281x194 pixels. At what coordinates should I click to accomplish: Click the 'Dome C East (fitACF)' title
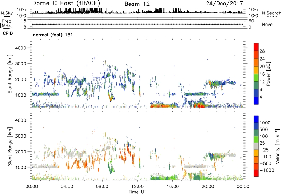tap(66, 3)
